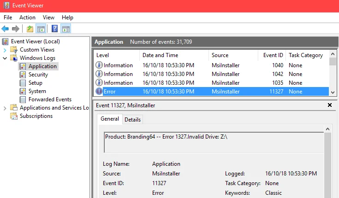Select Application under Windows Logs
This screenshot has width=339, height=198.
[x=42, y=66]
